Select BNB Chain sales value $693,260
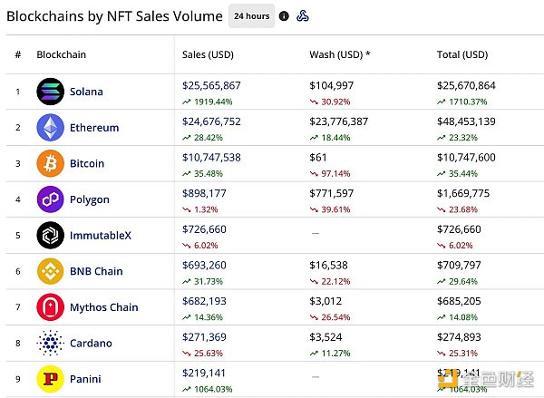The width and height of the screenshot is (544, 398). (204, 266)
